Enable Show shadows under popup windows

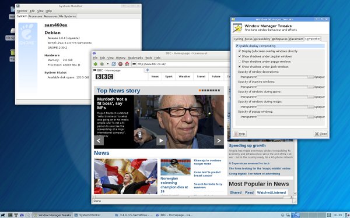click(240, 62)
